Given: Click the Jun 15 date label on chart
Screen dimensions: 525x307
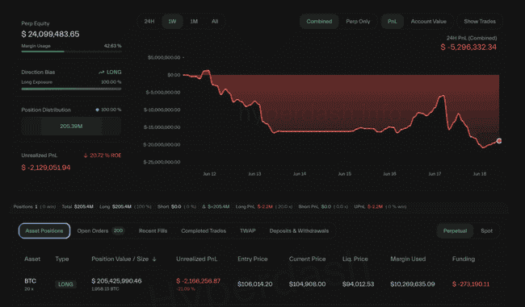Looking at the screenshot, I should pyautogui.click(x=345, y=174).
